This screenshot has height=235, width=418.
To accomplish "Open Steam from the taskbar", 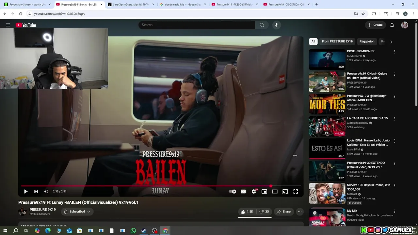I will pyautogui.click(x=144, y=231).
